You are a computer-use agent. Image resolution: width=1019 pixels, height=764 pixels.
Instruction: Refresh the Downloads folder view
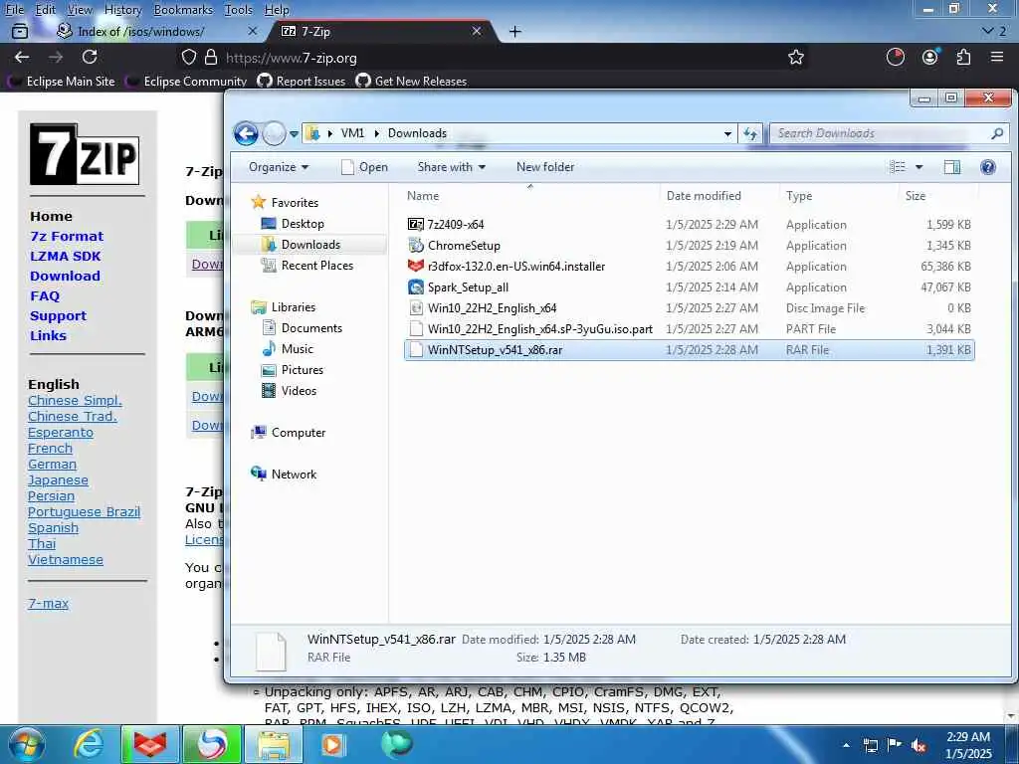(x=750, y=133)
